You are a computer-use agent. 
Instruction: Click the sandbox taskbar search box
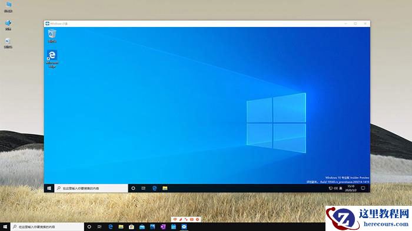pyautogui.click(x=91, y=188)
